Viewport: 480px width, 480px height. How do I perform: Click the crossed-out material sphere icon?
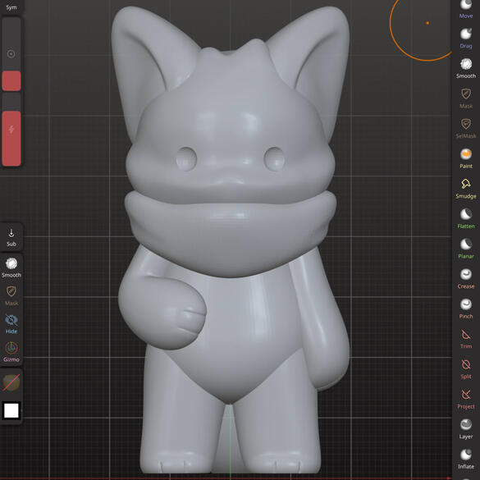pos(11,382)
